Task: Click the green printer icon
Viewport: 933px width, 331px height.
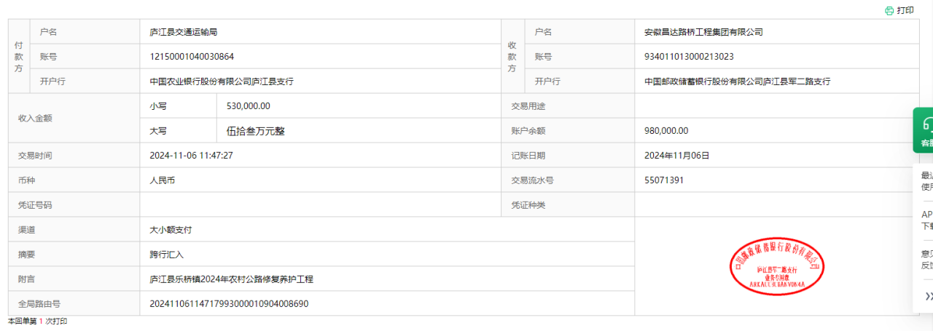Action: 889,11
